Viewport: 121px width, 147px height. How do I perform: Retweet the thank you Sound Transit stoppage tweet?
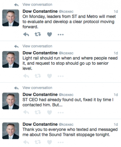pyautogui.click(x=38, y=142)
